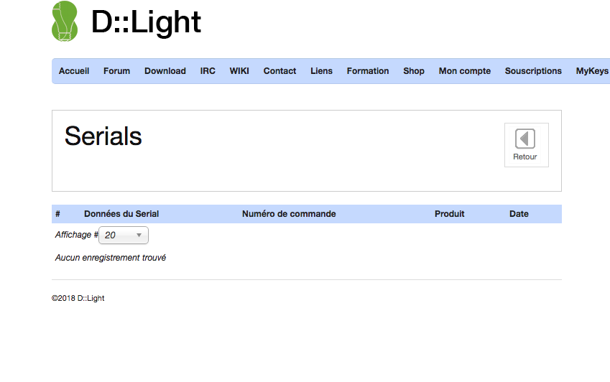Open the MyKeys menu item
The width and height of the screenshot is (610, 382).
click(x=592, y=71)
